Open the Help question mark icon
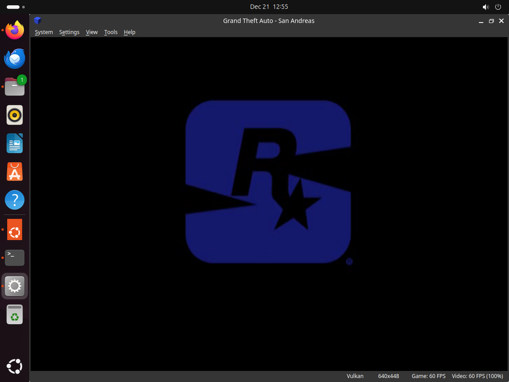 pos(15,200)
